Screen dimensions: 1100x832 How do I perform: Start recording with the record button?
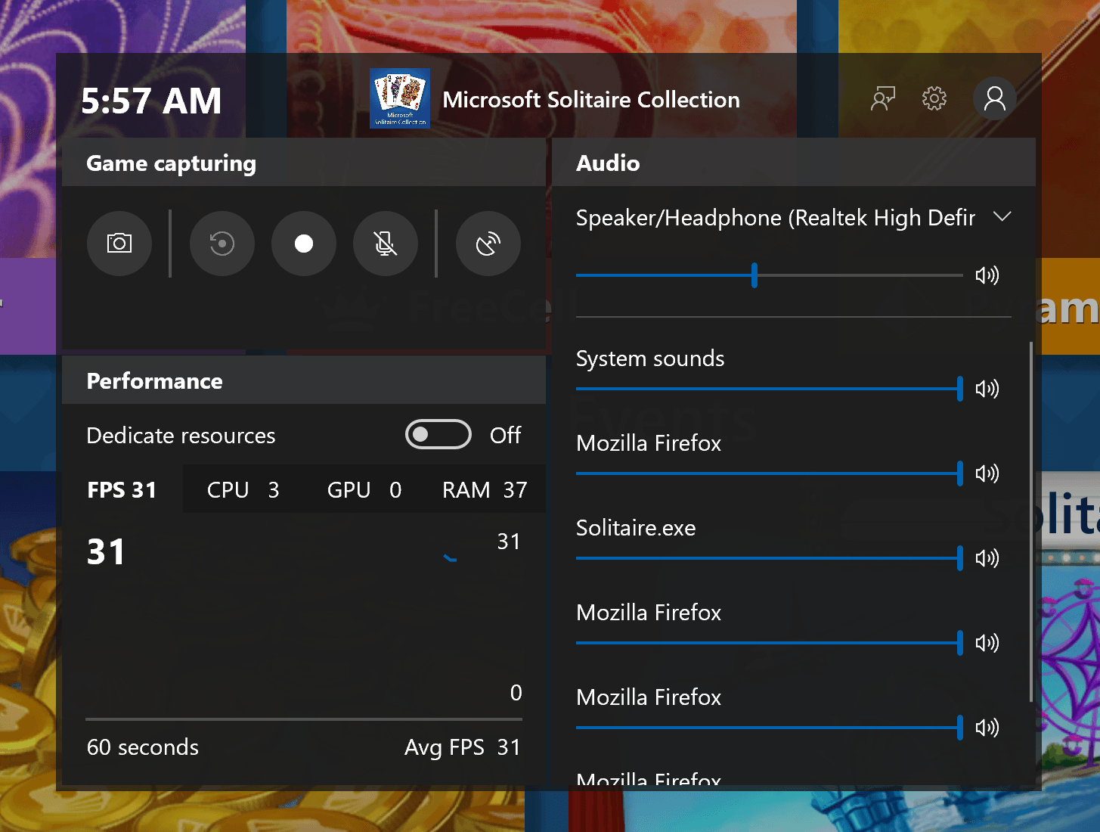(x=304, y=244)
